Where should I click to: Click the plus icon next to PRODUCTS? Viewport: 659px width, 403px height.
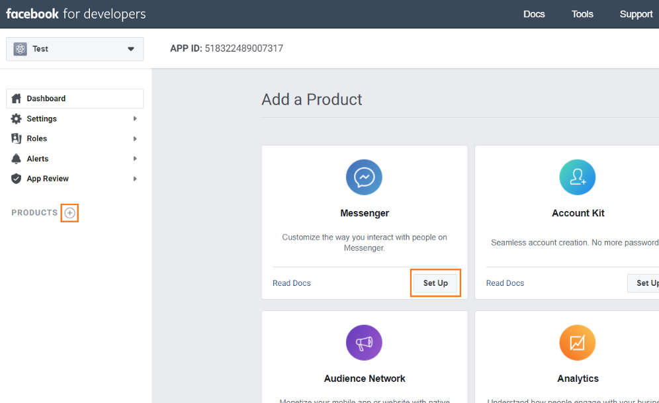(x=69, y=212)
